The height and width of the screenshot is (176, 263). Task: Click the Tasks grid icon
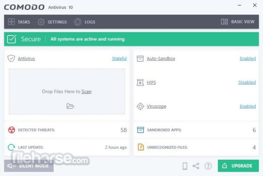pos(11,22)
